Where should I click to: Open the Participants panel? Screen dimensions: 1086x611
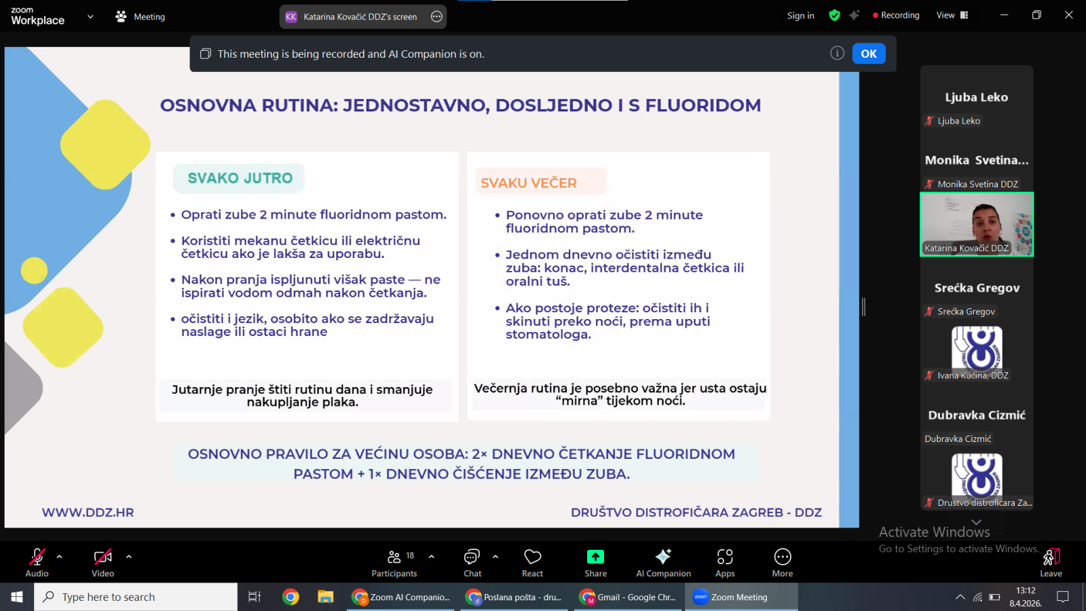point(394,562)
